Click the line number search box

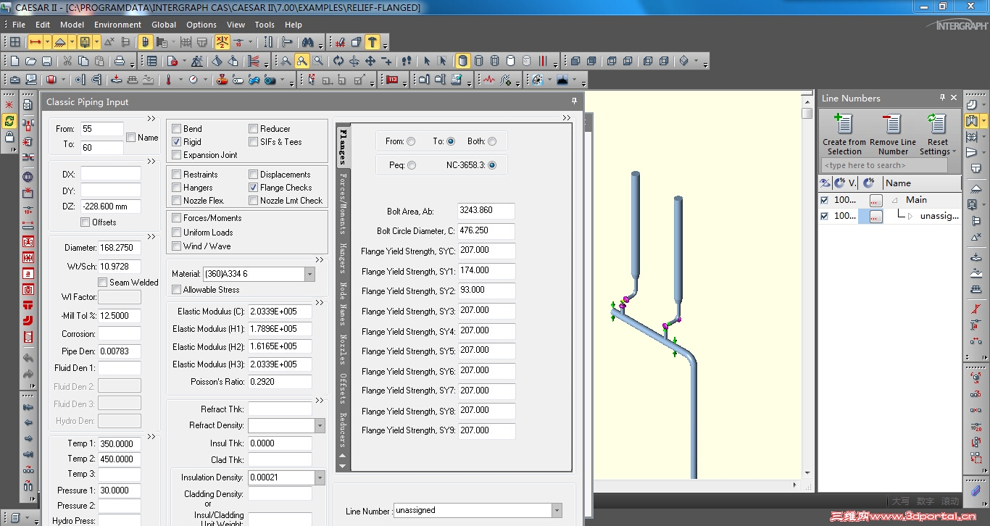coord(884,165)
